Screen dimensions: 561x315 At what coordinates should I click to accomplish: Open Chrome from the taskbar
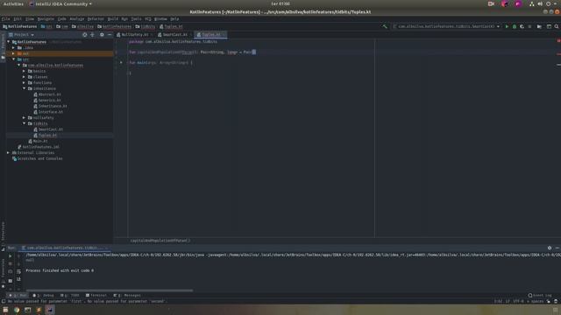tap(17, 310)
